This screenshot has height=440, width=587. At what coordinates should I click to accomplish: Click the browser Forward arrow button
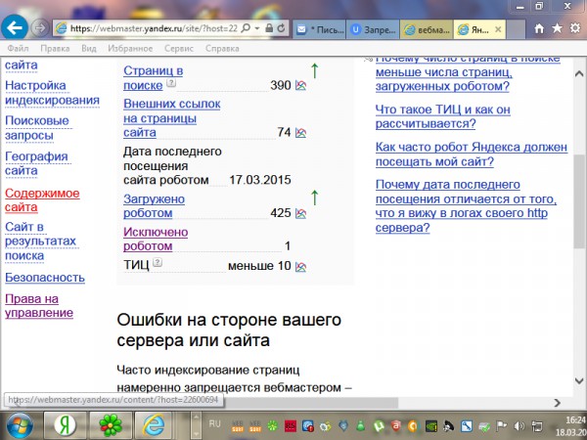point(40,28)
